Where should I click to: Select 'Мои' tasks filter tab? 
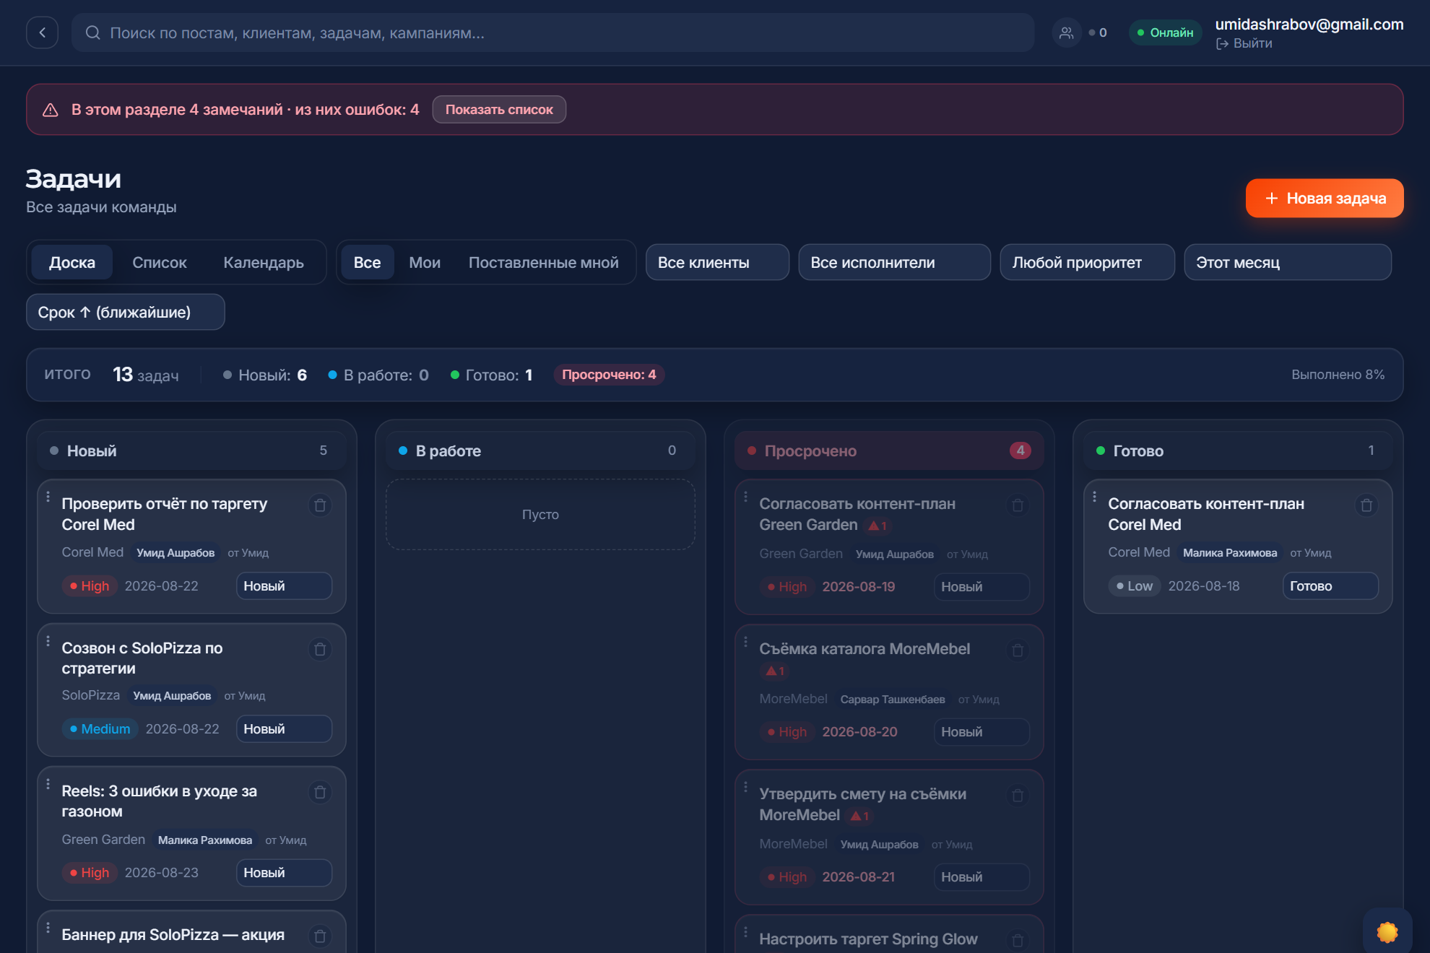[x=425, y=262]
